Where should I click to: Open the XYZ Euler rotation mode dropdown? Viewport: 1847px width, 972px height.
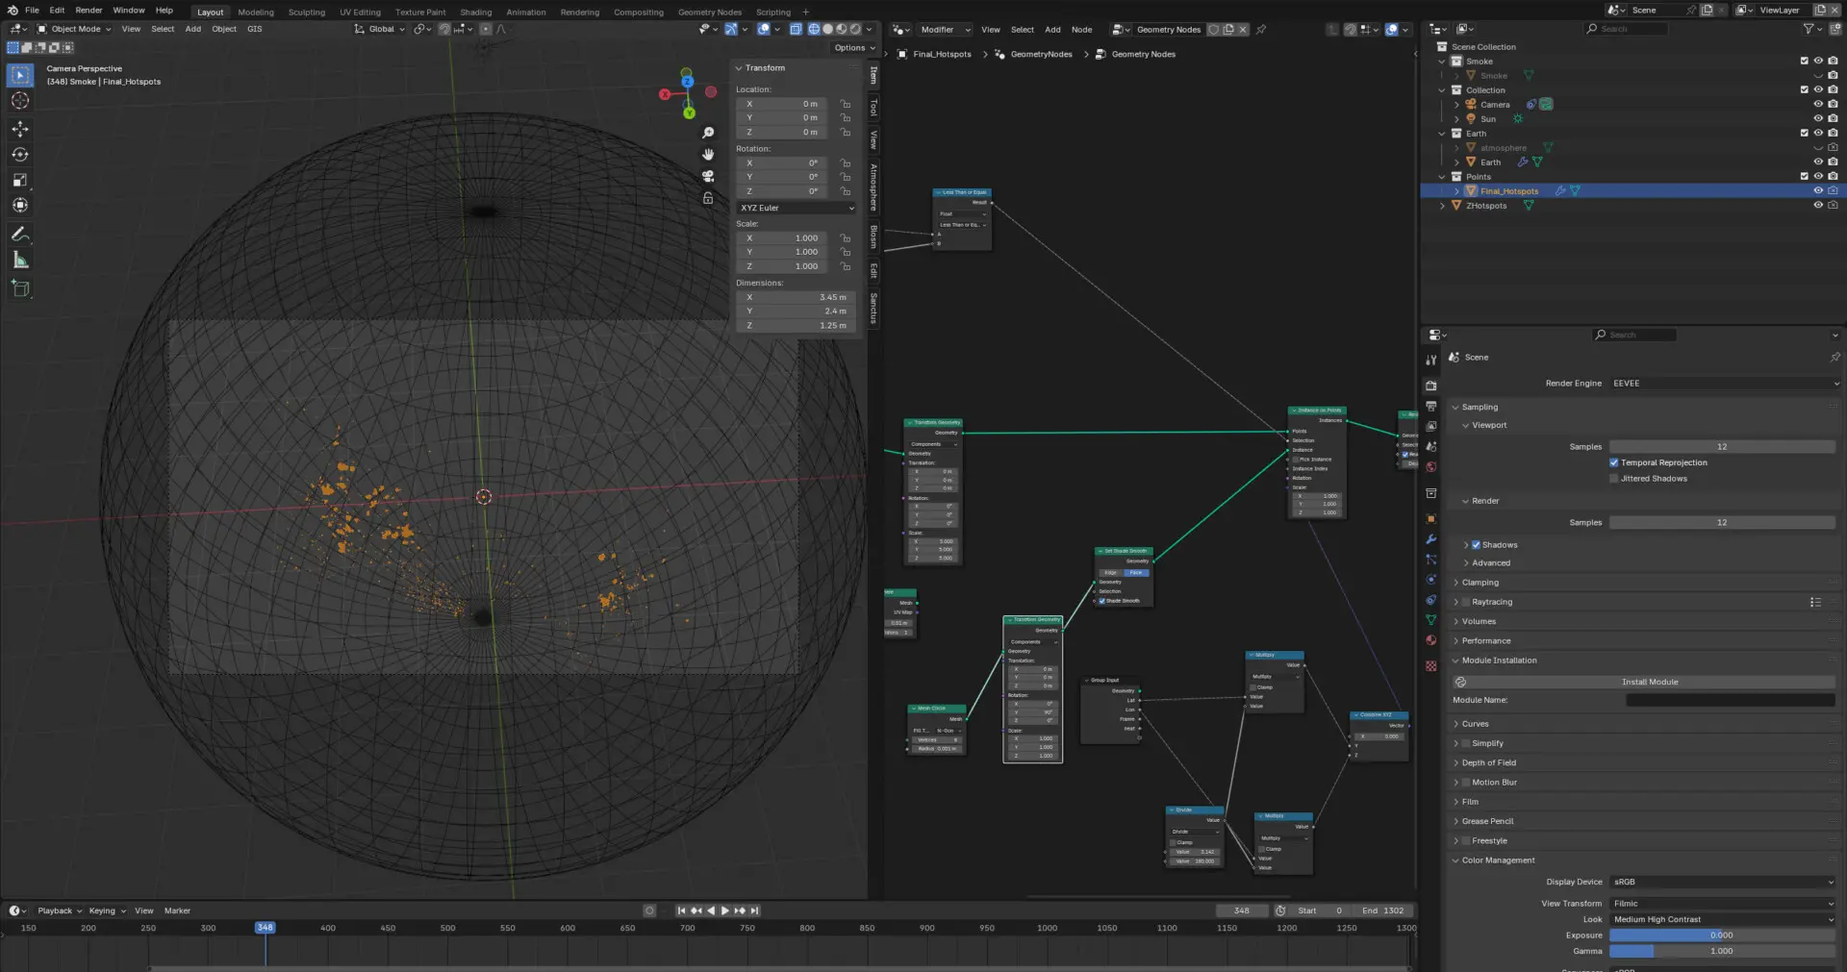796,208
